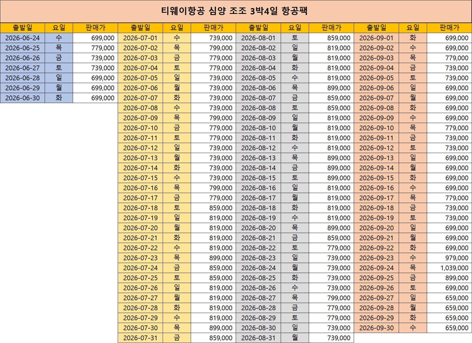Click the price next to 2026-08-31
The height and width of the screenshot is (343, 472).
click(x=331, y=338)
